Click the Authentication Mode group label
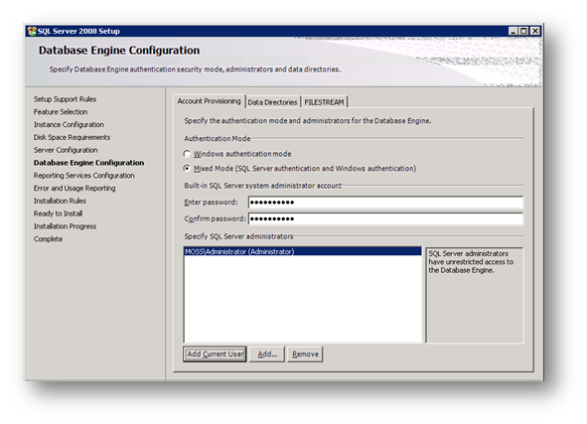The image size is (587, 424). coord(218,138)
